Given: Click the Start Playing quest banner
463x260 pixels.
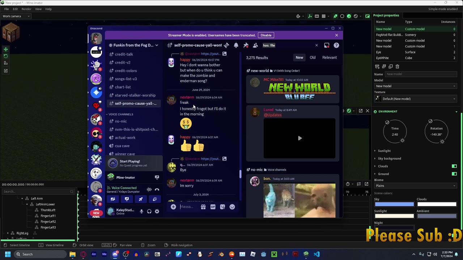Looking at the screenshot, I should coord(134,163).
